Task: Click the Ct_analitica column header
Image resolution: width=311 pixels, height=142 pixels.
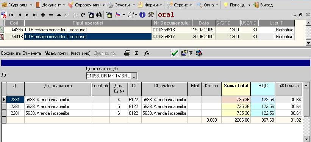Action: click(x=165, y=89)
